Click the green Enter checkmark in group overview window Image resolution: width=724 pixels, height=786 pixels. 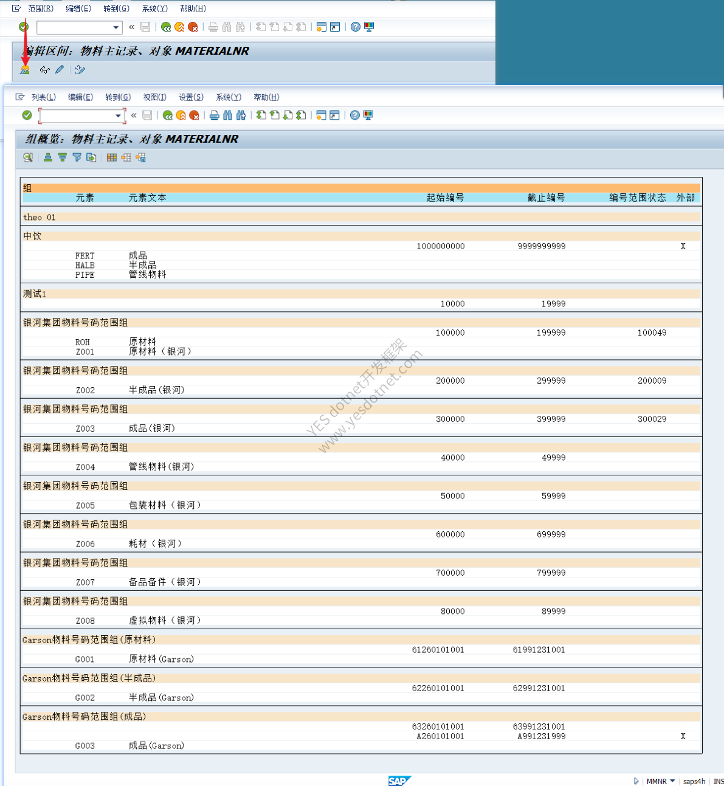[27, 115]
